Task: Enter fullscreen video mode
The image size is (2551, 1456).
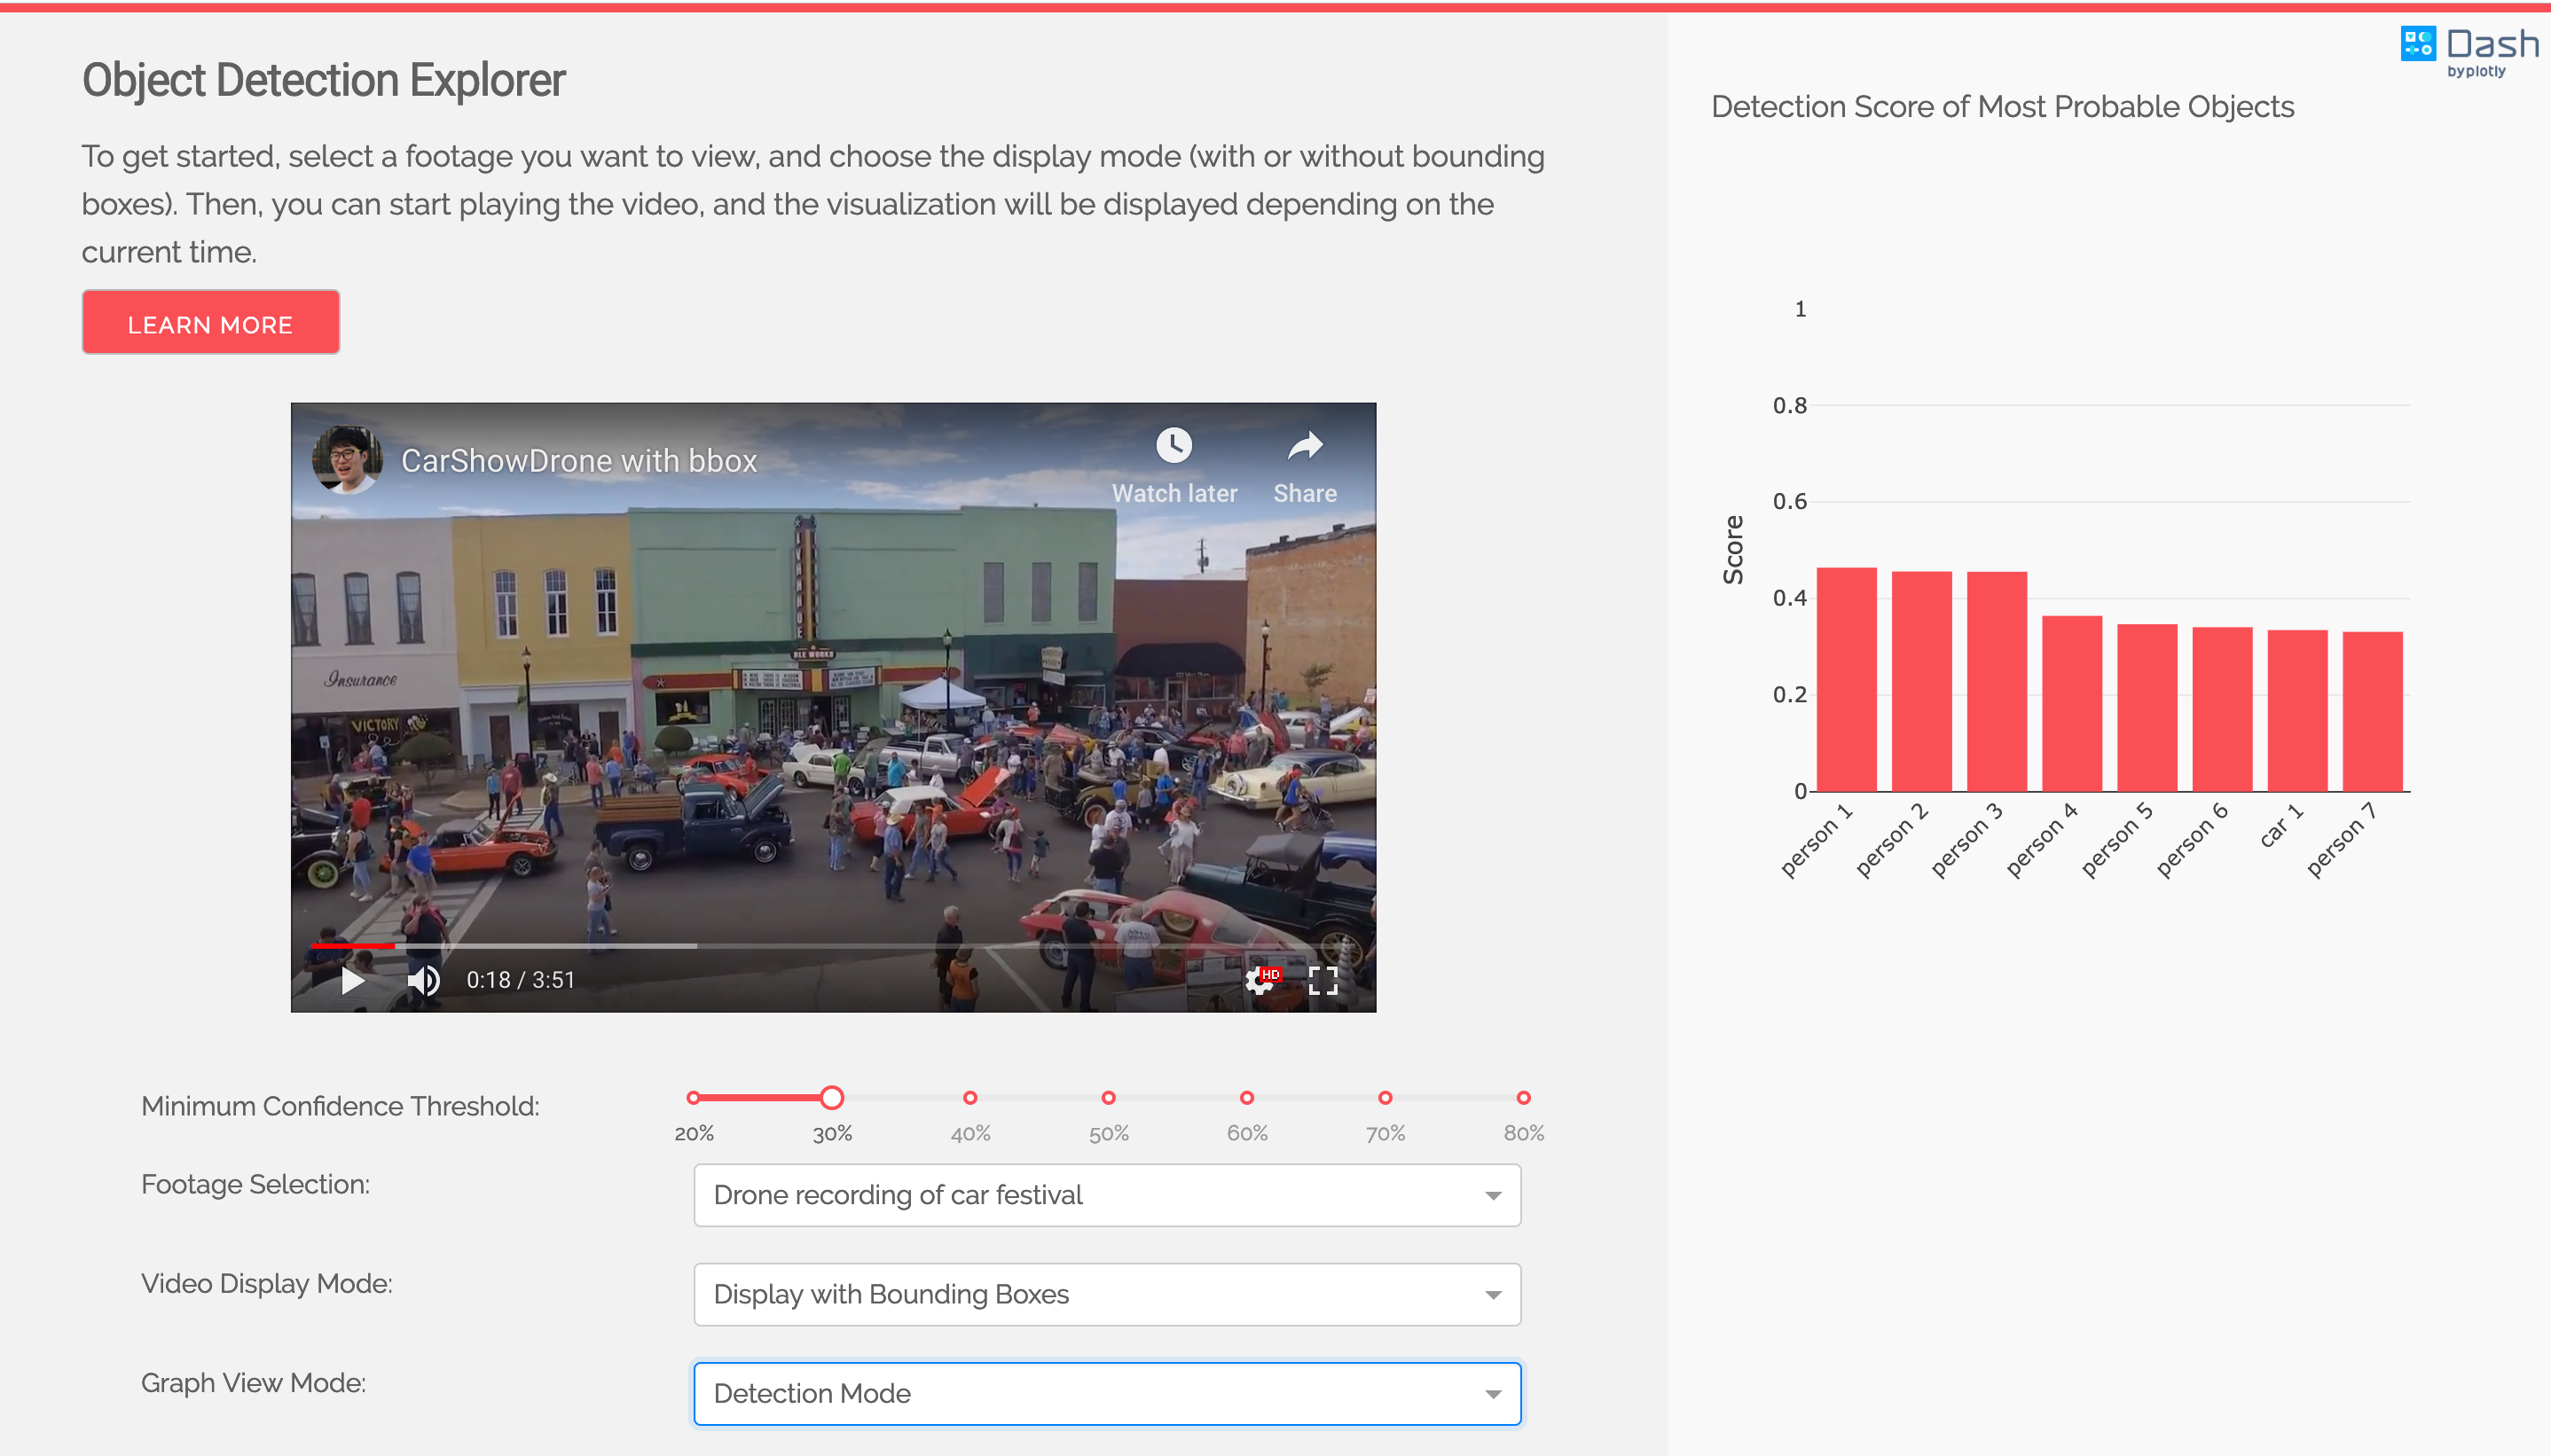Action: (x=1323, y=980)
